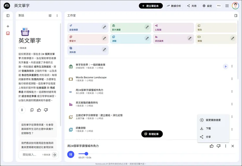Open more options for Words Become Landscape
The height and width of the screenshot is (166, 242).
click(232, 79)
